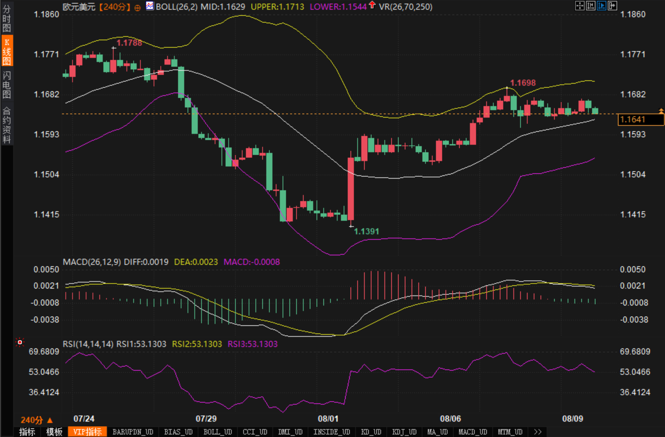
Task: Click the orange arrow icon on 1.1641 price tag
Action: pyautogui.click(x=661, y=111)
